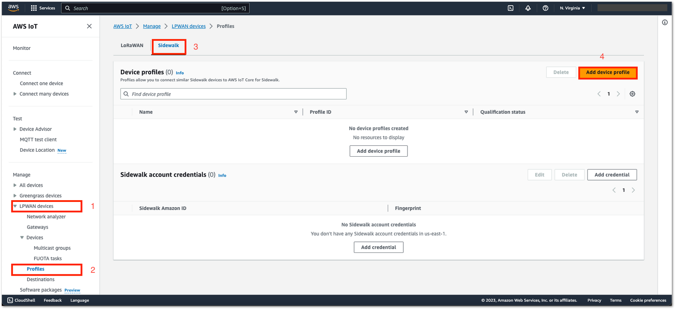
Task: Close the AWS IoT navigation panel
Action: (89, 26)
